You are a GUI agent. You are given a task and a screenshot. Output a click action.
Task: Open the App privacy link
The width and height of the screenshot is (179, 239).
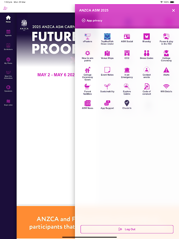pos(92,20)
